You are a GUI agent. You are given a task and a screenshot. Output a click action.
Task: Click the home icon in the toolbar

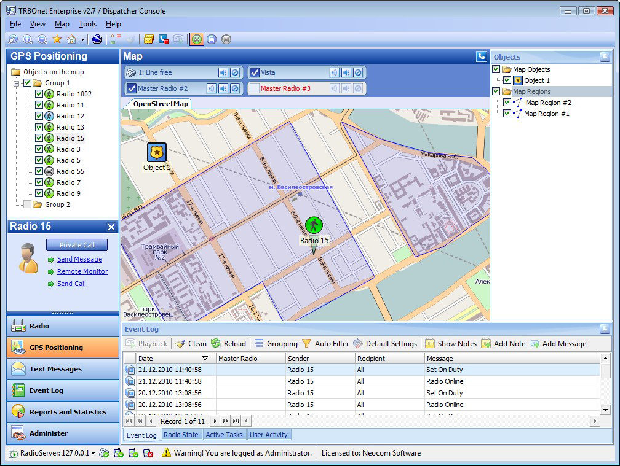[71, 39]
